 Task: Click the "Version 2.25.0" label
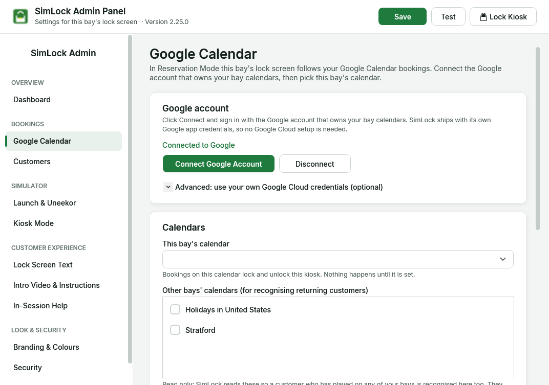pos(166,21)
